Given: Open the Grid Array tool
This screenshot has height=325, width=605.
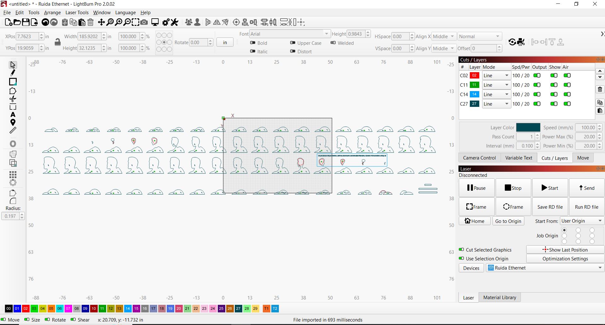Looking at the screenshot, I should pos(13,174).
